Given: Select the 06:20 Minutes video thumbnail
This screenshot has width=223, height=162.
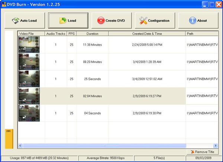Looking at the screenshot, I should coord(29,62).
